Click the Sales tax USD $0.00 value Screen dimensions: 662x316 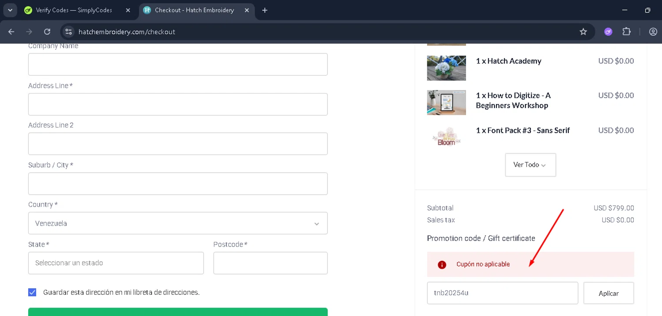pos(618,220)
